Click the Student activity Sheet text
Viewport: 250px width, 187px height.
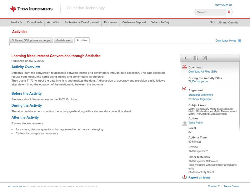tap(201, 172)
